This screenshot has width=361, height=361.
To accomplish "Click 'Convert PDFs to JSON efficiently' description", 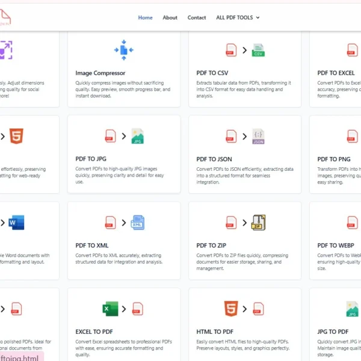I will (245, 176).
